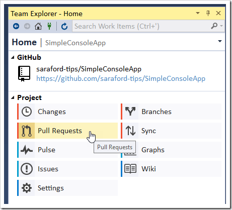Image resolution: width=232 pixels, height=210 pixels.
Task: Open the Settings page
Action: pos(67,188)
